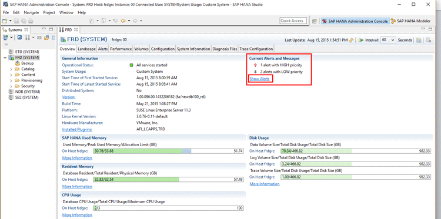Expand the Content folder
Viewport: 441px width, 219px height.
11,75
